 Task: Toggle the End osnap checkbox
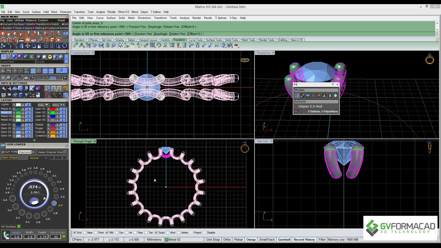[x=74, y=232]
